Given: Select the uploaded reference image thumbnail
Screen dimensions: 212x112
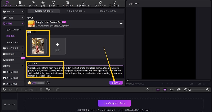Looking at the screenshot, I should [x=38, y=46].
